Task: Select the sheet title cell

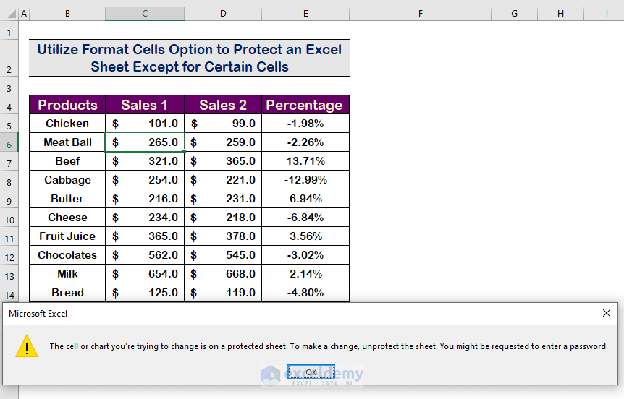Action: 189,59
